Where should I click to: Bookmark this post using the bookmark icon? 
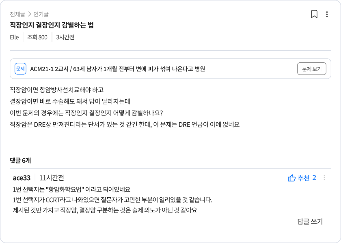pyautogui.click(x=314, y=14)
